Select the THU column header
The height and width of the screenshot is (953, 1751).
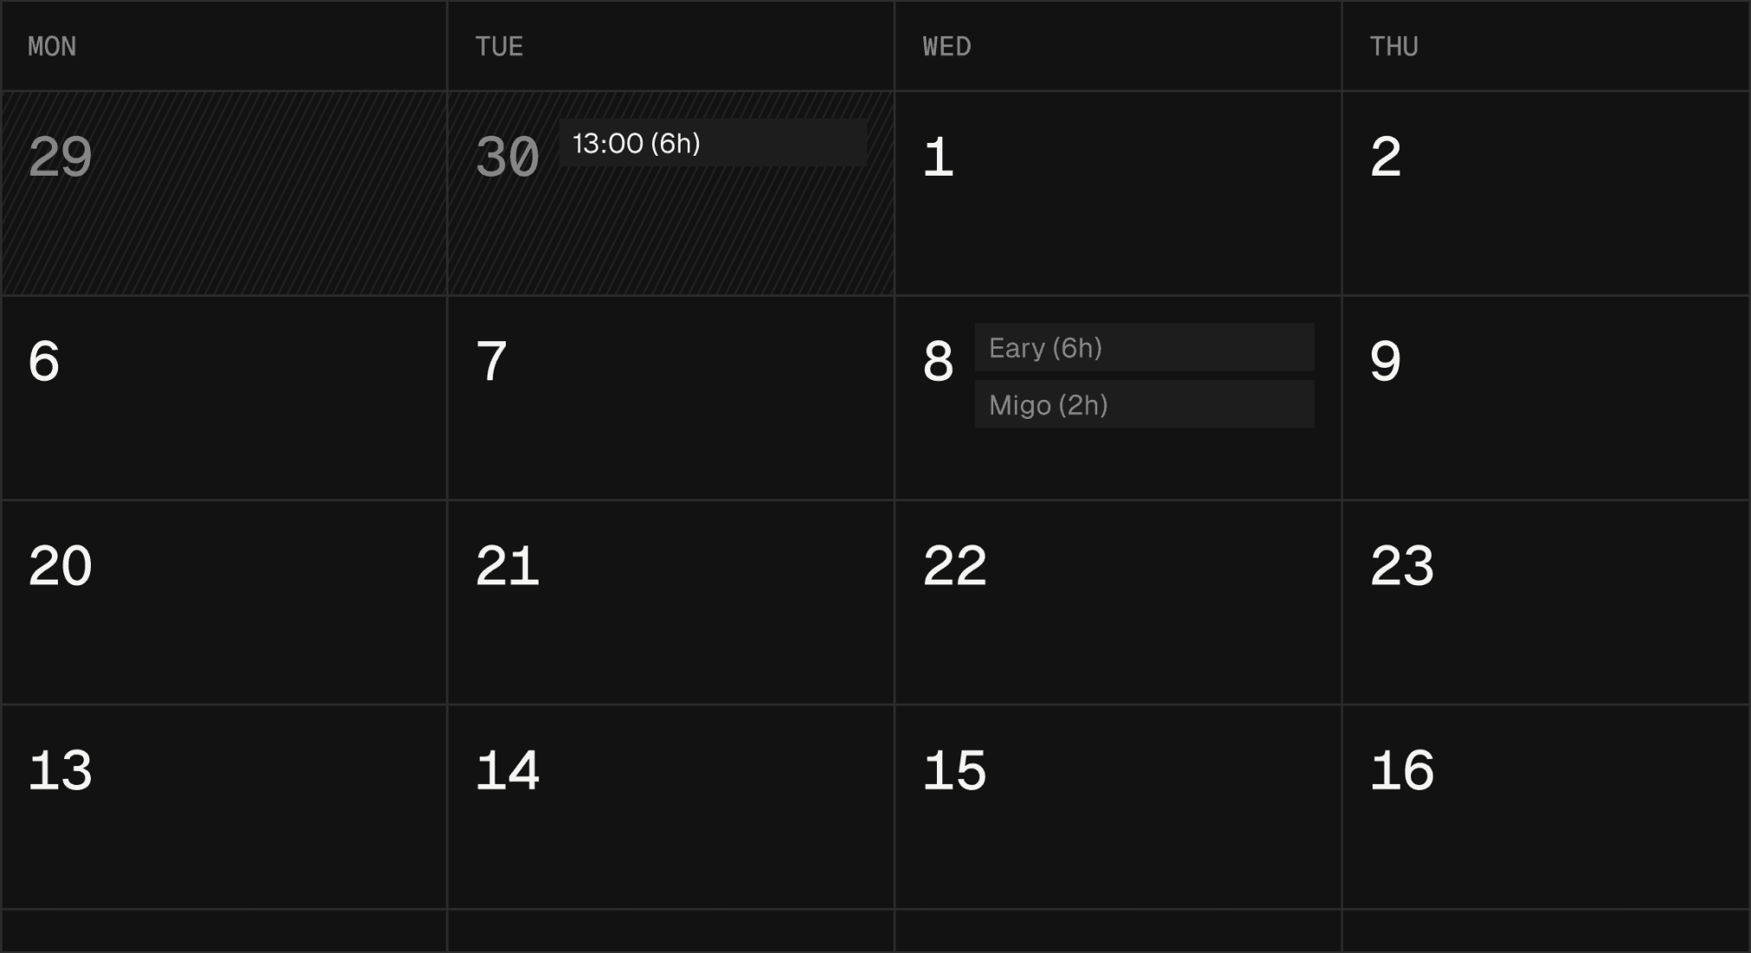click(1393, 46)
